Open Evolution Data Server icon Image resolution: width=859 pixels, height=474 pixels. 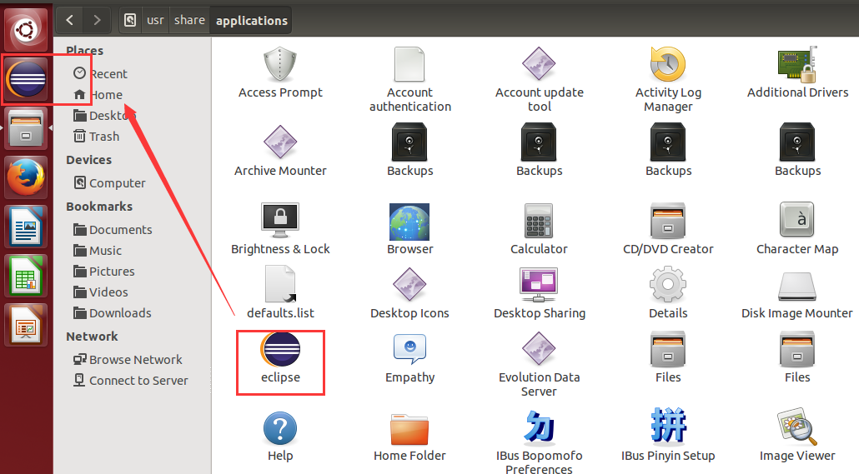point(539,349)
